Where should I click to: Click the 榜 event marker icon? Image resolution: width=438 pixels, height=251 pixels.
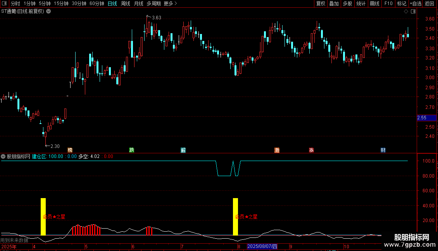70,150
